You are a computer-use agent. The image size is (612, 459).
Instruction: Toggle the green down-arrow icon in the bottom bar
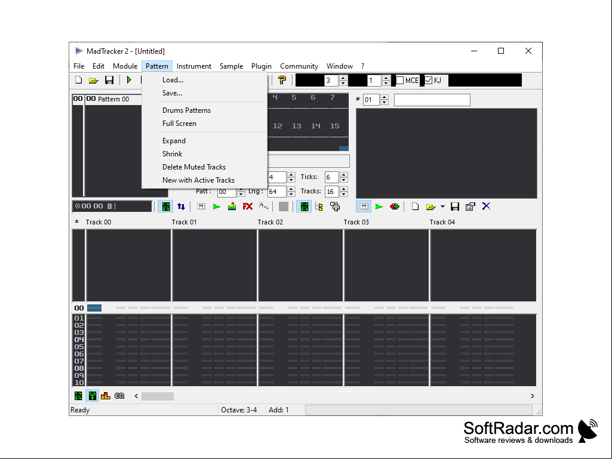click(x=93, y=396)
